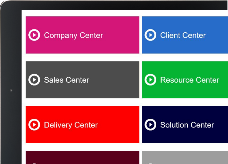Select the partially visible light gray tile

click(185, 157)
